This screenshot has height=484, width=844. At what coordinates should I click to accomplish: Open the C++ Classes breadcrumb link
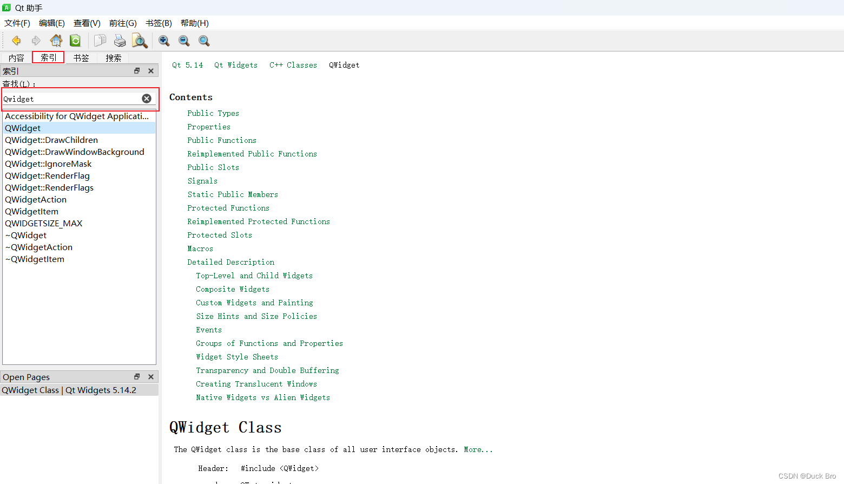coord(293,65)
